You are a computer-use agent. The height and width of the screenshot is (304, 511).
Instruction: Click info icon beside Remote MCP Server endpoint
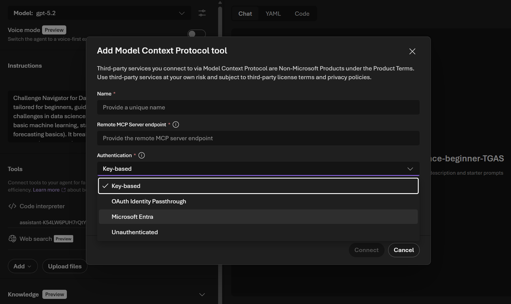point(176,125)
